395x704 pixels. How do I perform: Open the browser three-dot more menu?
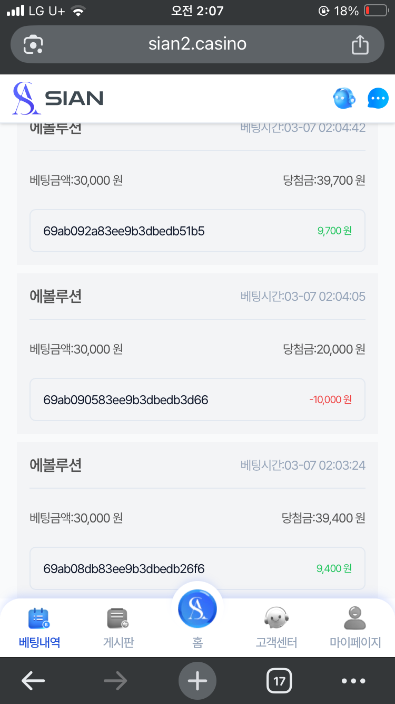[x=353, y=681]
